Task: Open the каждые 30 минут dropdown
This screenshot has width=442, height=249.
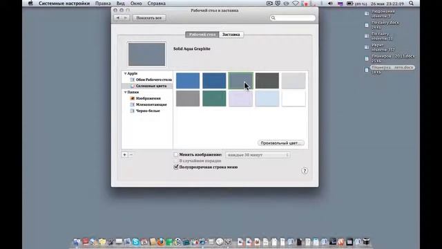Action: (x=258, y=155)
